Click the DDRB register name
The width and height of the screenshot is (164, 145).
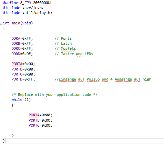point(16,43)
